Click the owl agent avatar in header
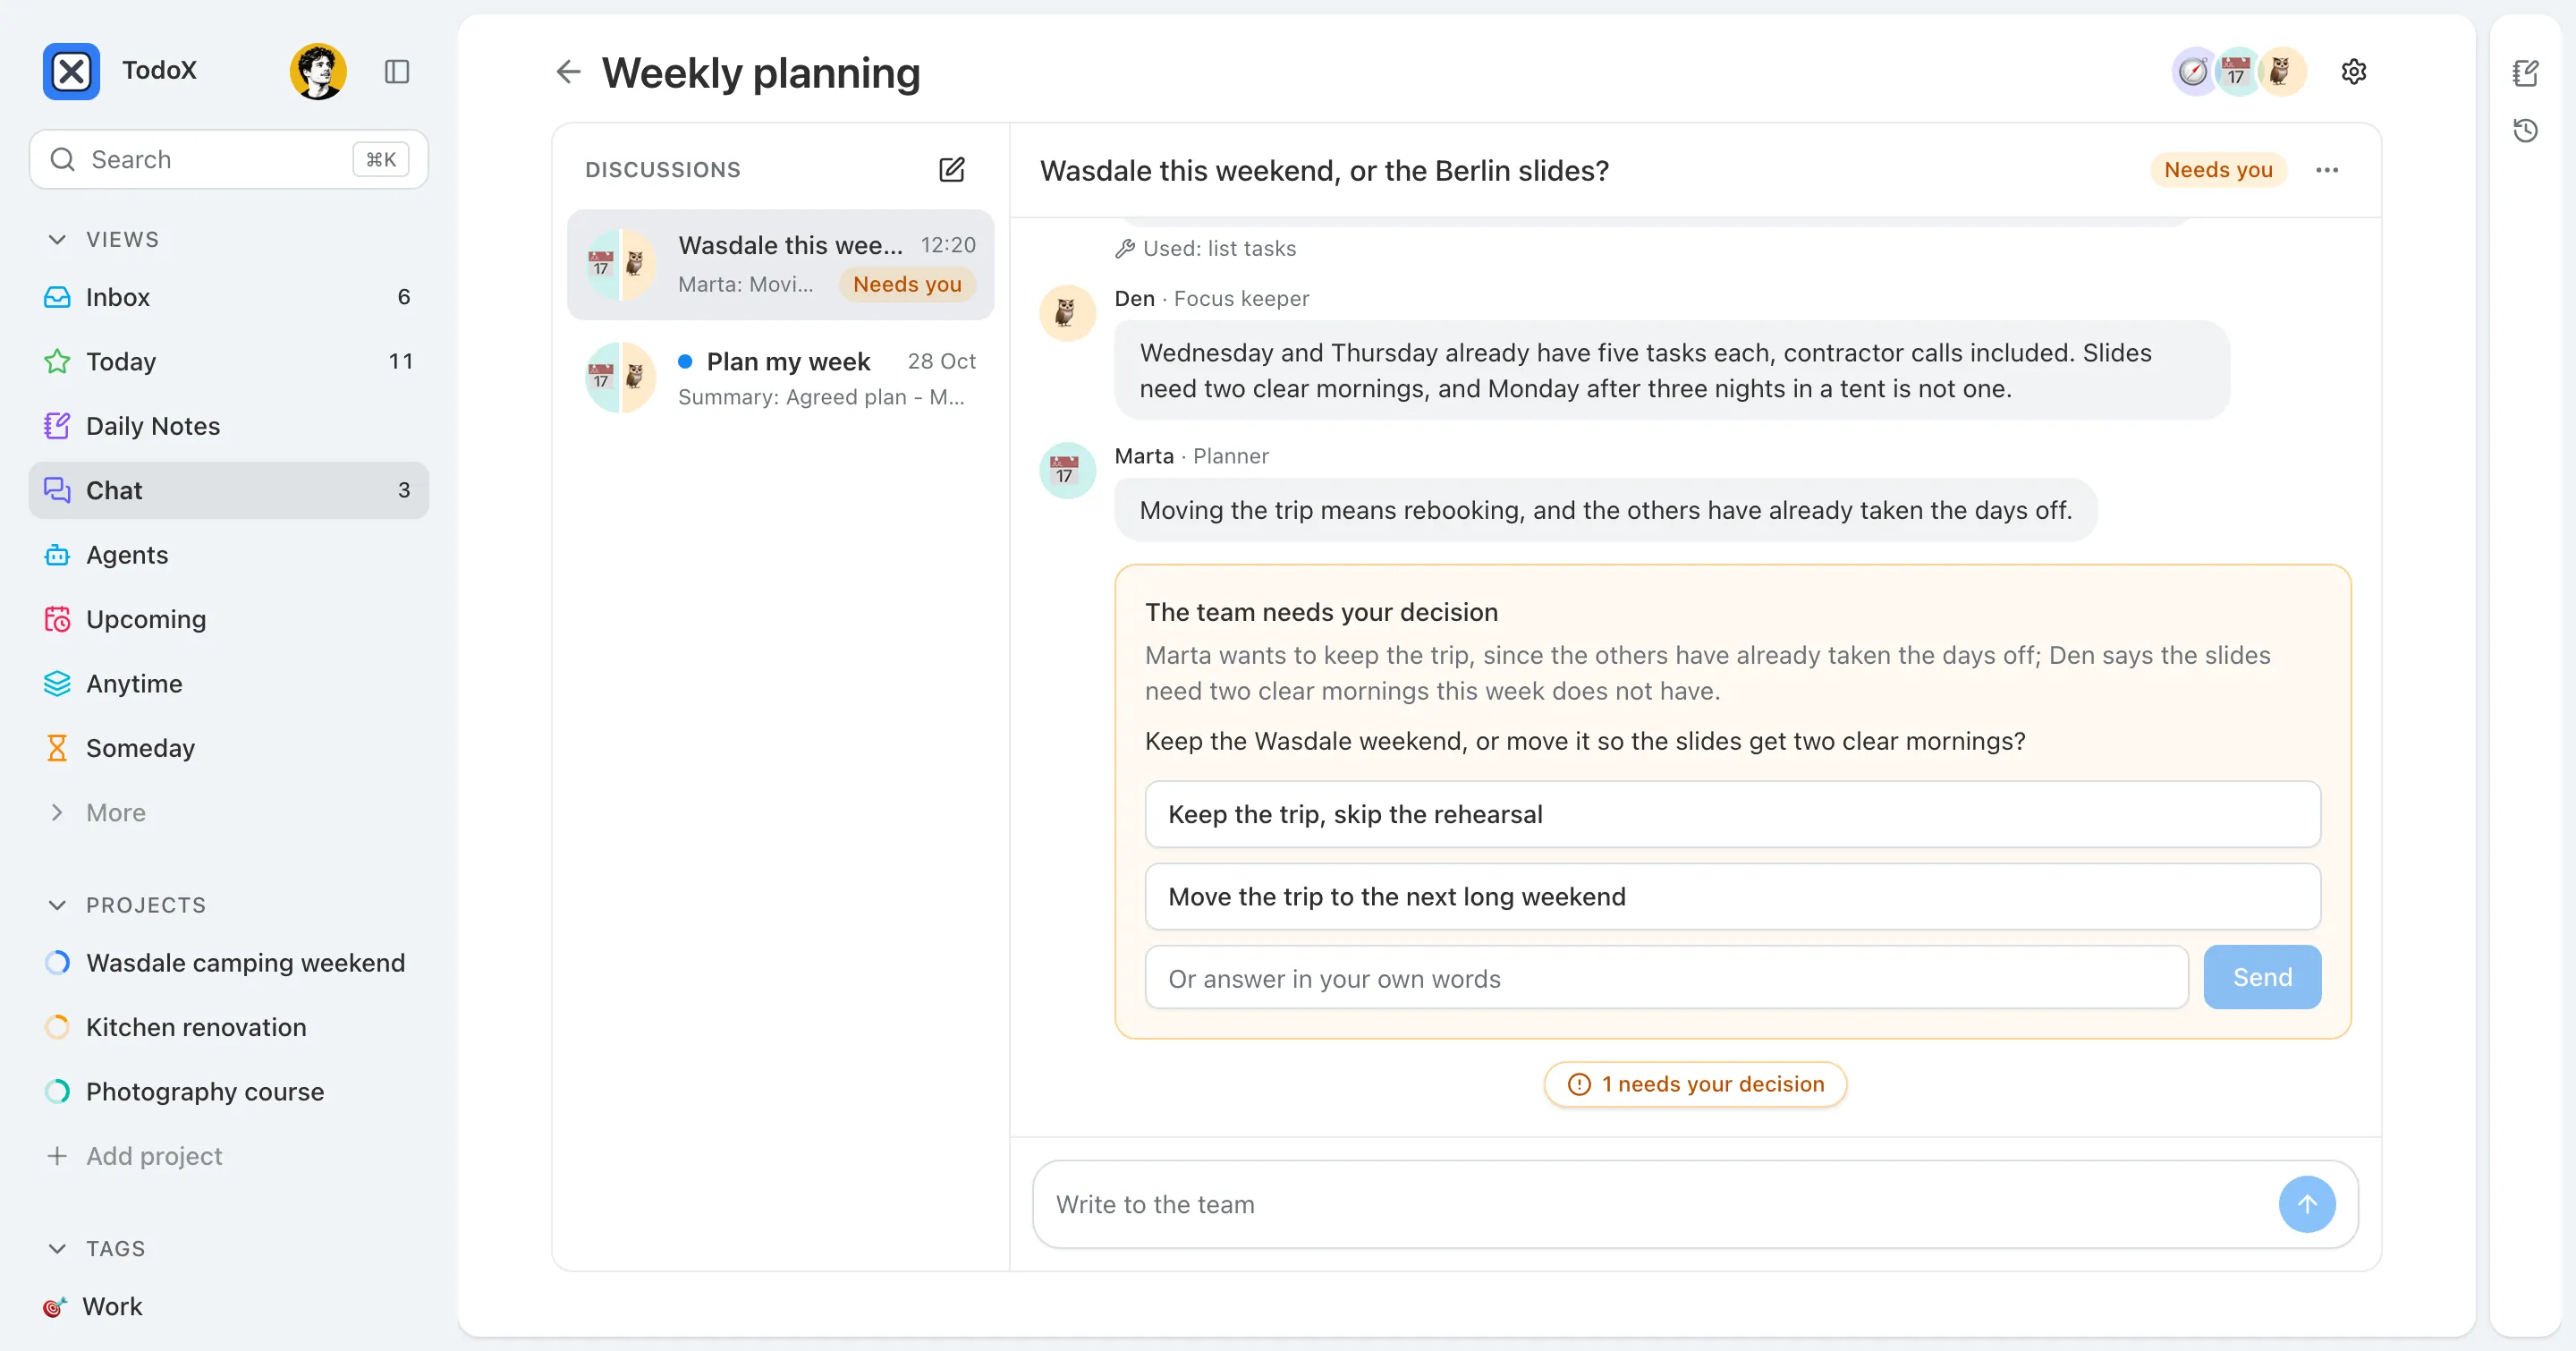Viewport: 2576px width, 1351px height. point(2283,72)
